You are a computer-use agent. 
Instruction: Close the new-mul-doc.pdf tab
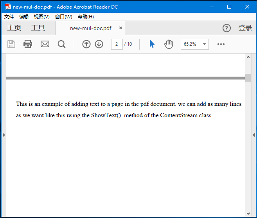[120, 28]
